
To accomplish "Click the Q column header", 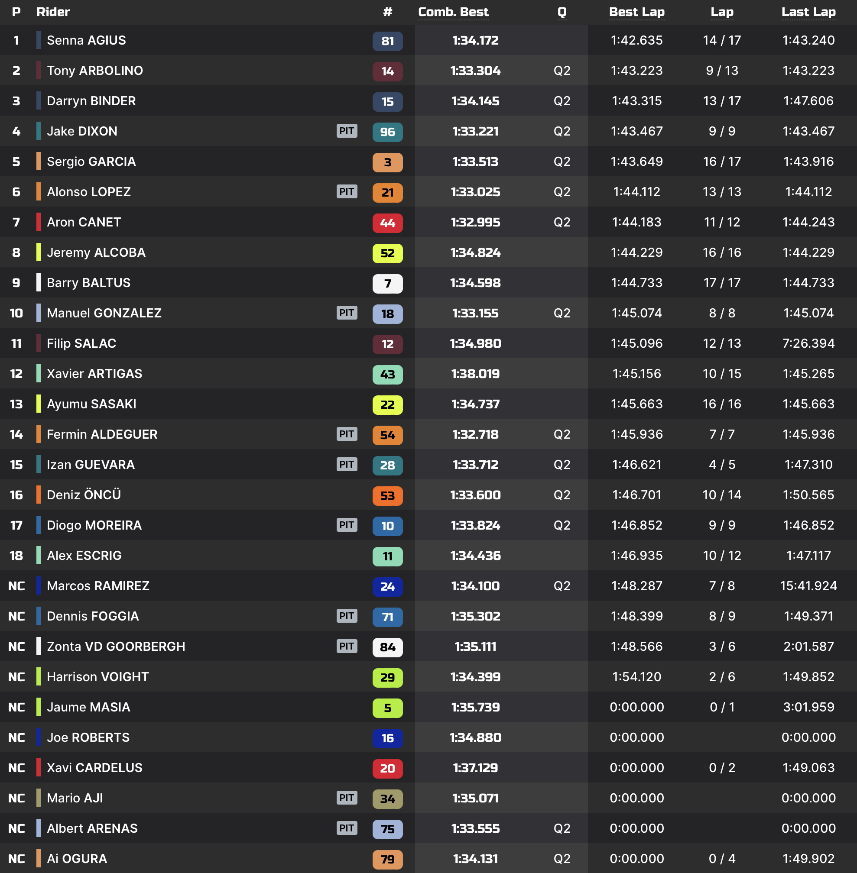I will coord(562,12).
